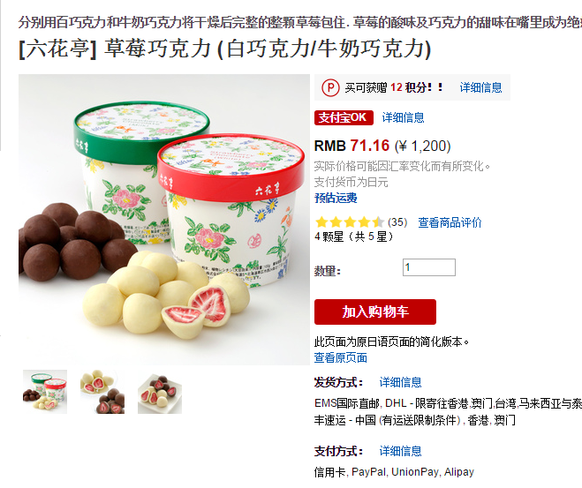
Task: Select first thumbnail with two tubs
Action: point(45,392)
